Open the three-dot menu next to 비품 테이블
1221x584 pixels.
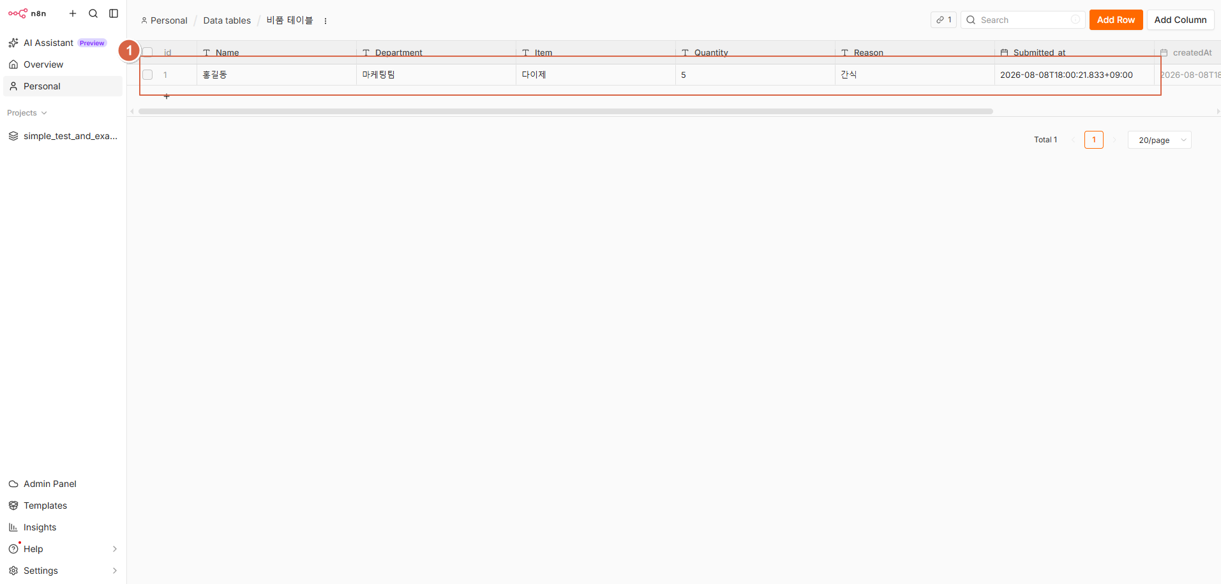(x=326, y=20)
